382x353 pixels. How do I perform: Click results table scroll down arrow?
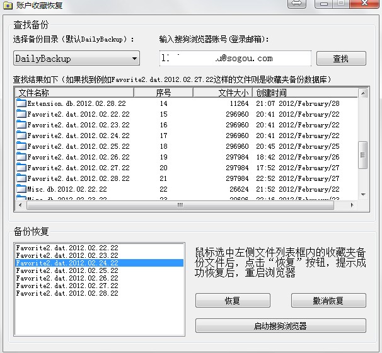click(x=363, y=194)
